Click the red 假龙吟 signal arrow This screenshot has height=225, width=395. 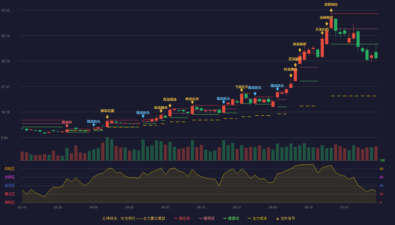pos(67,126)
